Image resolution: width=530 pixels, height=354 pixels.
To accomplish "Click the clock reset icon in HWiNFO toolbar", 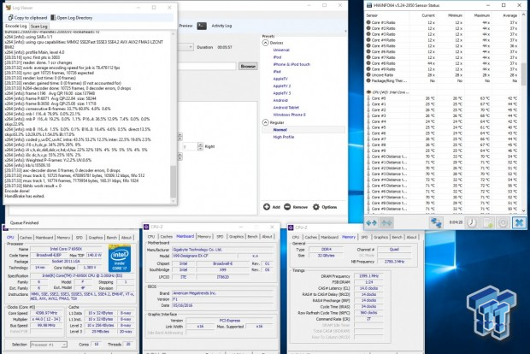I will 472,223.
